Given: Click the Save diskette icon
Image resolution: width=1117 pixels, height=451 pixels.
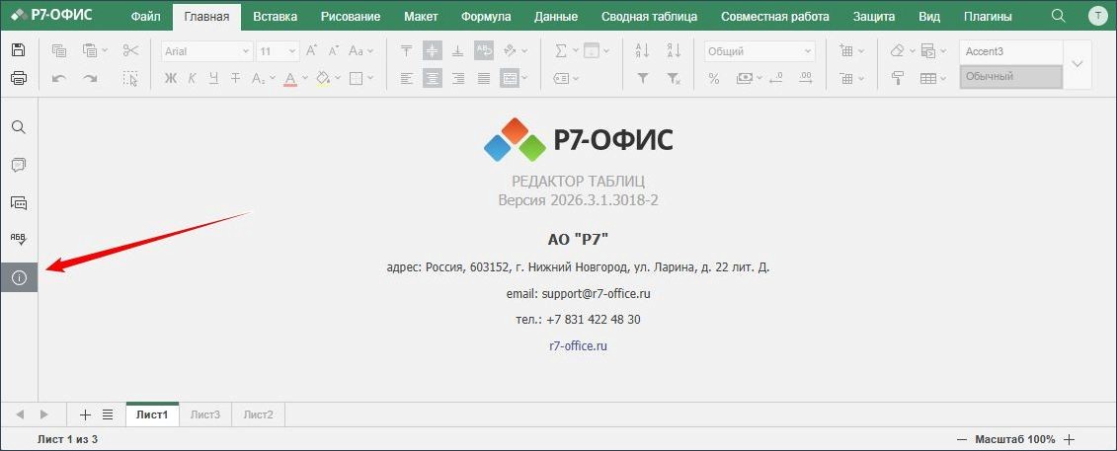Looking at the screenshot, I should point(19,50).
